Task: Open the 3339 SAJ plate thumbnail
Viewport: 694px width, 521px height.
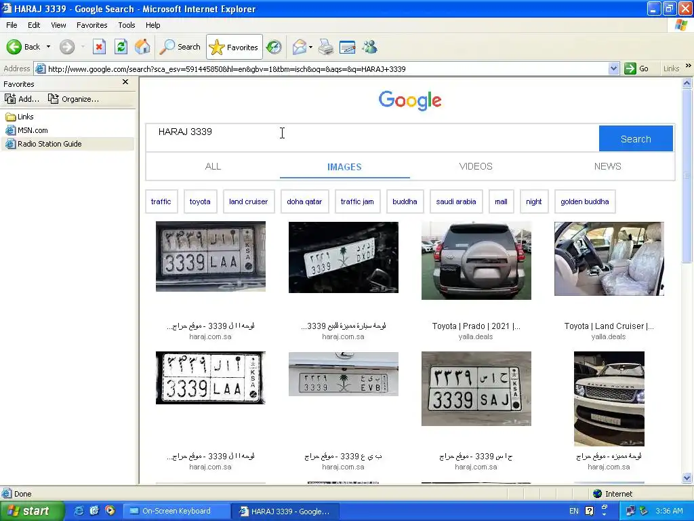Action: (x=476, y=389)
